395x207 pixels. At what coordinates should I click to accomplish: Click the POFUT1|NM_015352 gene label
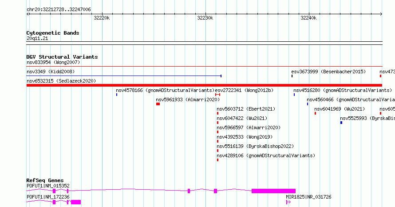(48, 186)
